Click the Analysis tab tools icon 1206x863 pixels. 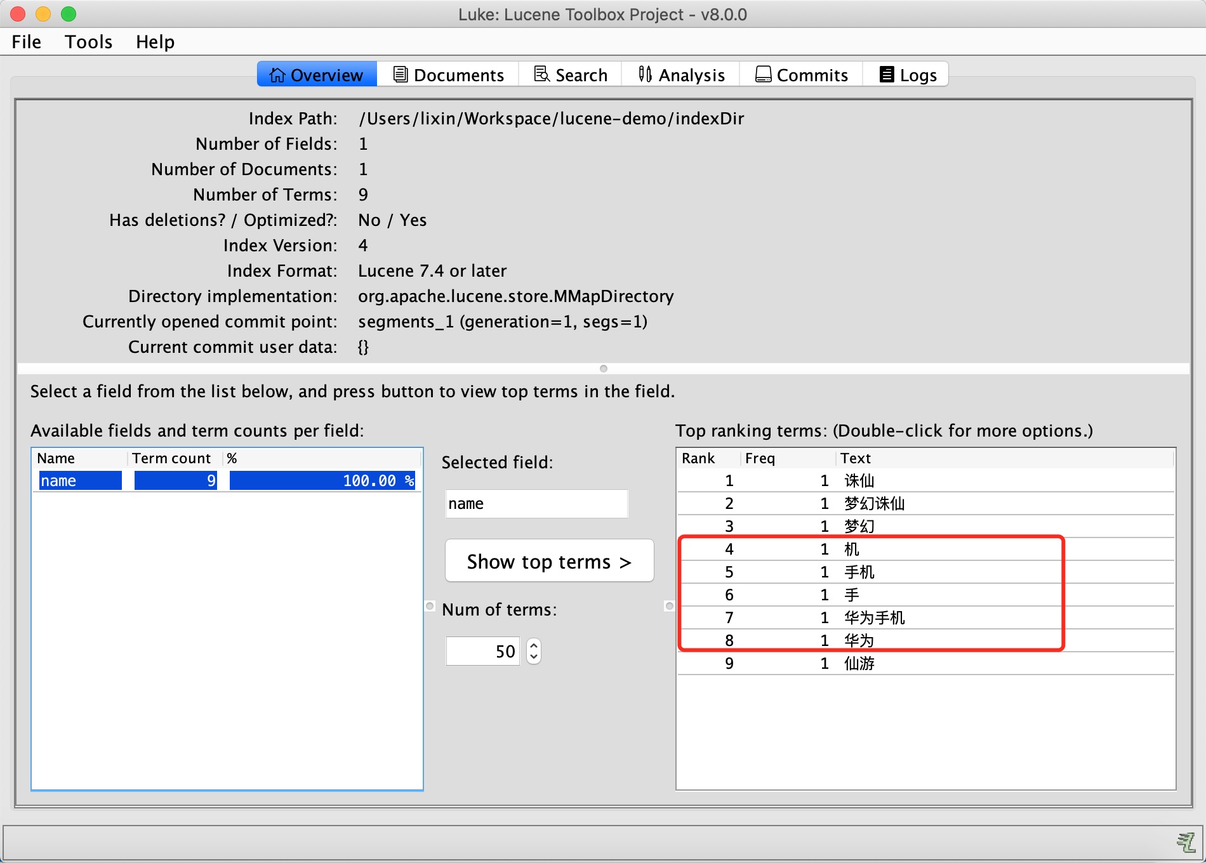point(645,74)
